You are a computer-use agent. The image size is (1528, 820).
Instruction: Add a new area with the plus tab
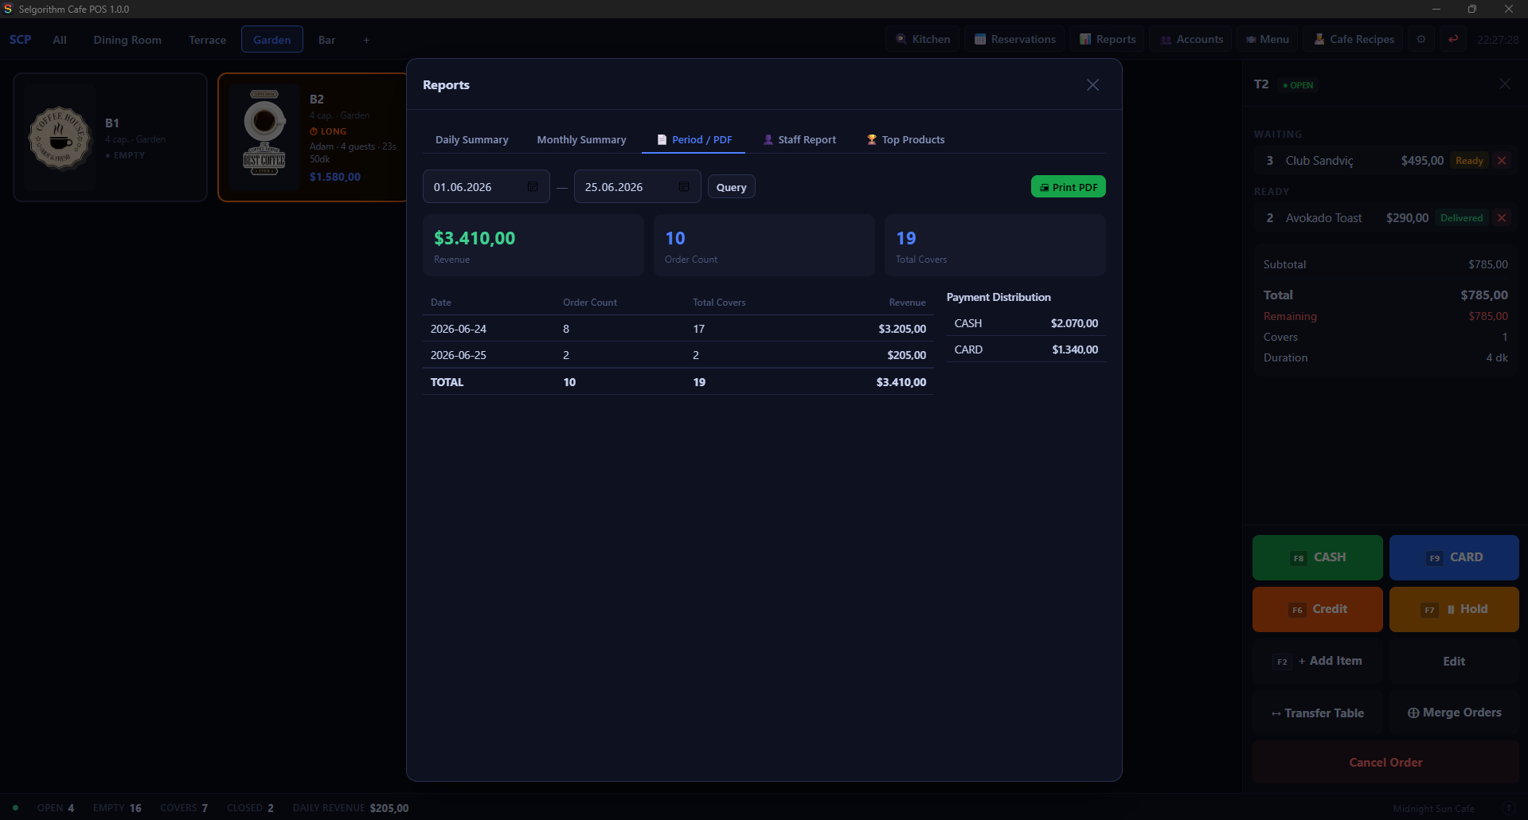point(366,40)
